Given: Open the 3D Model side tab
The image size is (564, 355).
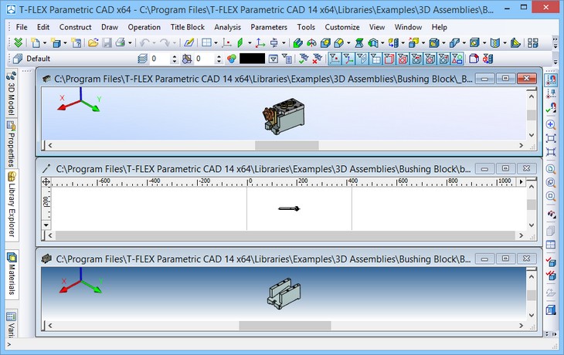Looking at the screenshot, I should click(12, 93).
